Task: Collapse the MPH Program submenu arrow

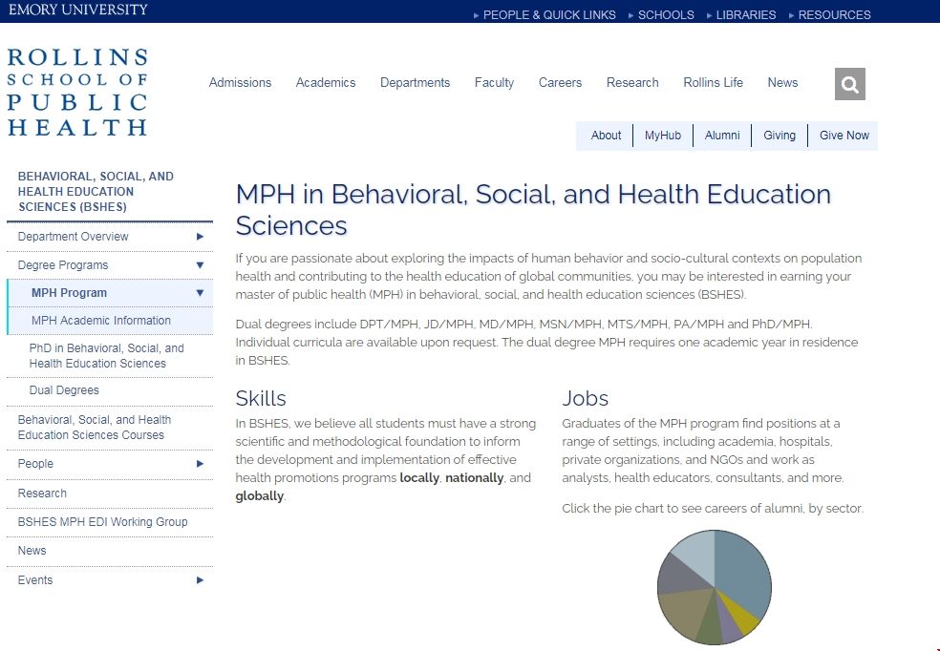Action: (x=200, y=293)
